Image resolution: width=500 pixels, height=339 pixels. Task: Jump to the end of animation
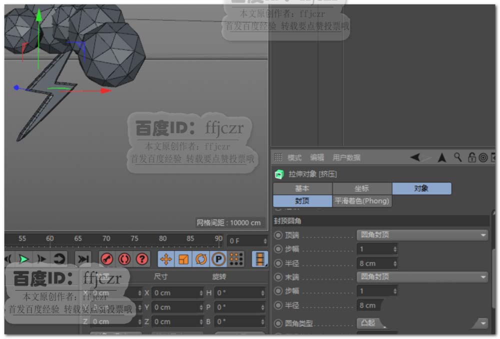coord(83,259)
